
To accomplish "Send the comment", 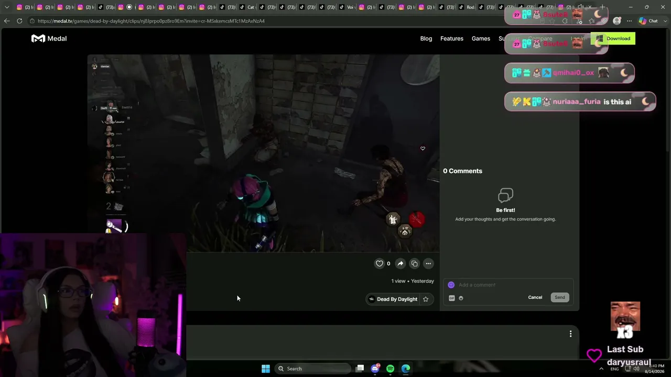I will pos(560,297).
